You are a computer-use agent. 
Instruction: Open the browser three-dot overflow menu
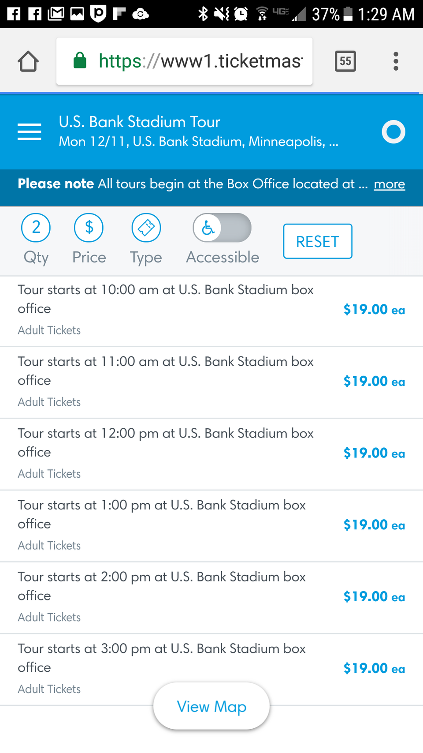click(396, 61)
